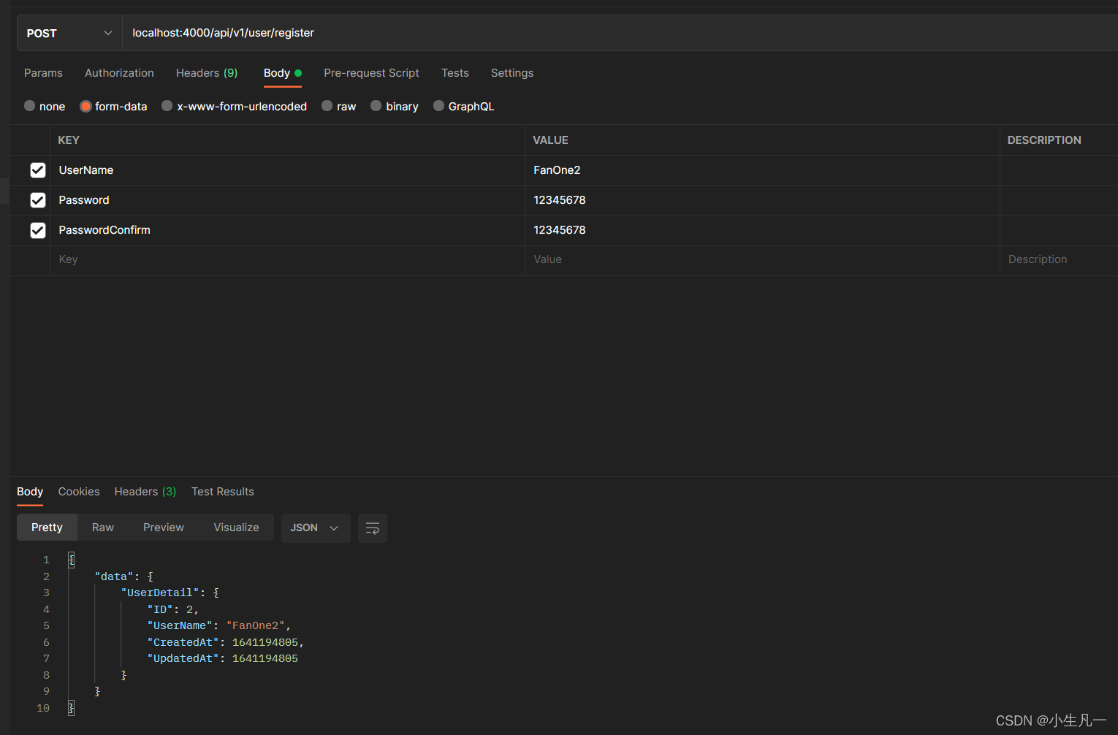Click the PasswordConfirm key cell

(287, 230)
